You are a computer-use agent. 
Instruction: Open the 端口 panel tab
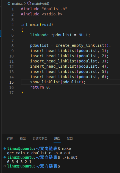[70, 139]
